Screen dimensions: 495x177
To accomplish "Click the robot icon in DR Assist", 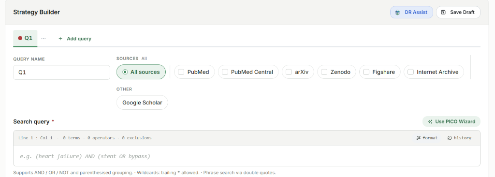I will click(397, 12).
